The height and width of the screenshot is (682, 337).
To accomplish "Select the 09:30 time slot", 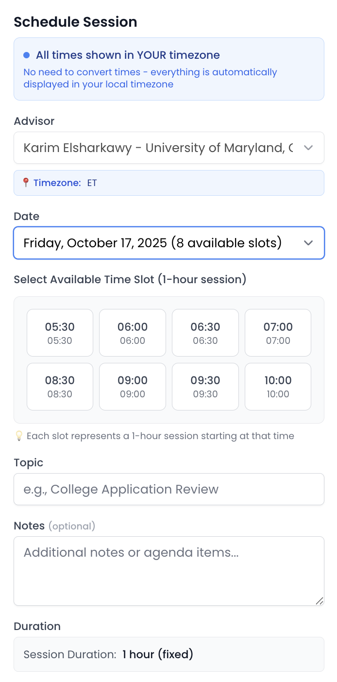I will click(x=205, y=386).
